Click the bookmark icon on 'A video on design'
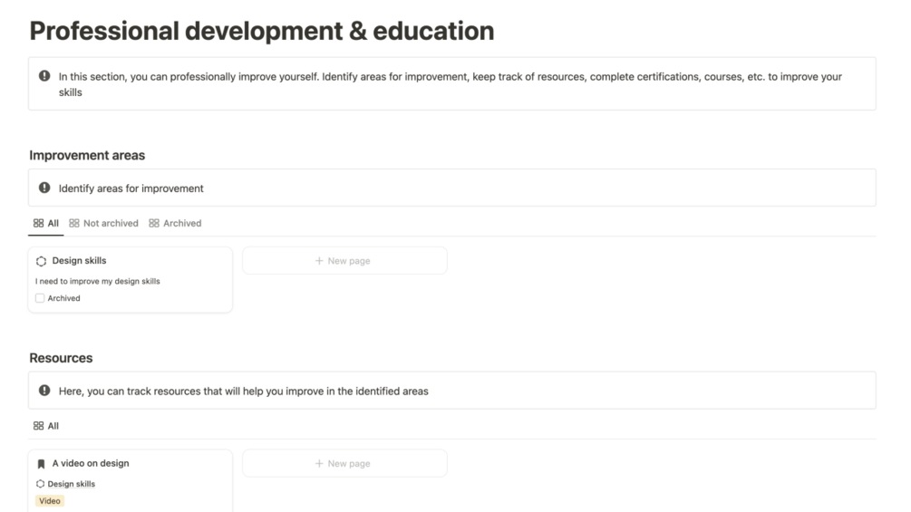The height and width of the screenshot is (512, 911). [41, 464]
